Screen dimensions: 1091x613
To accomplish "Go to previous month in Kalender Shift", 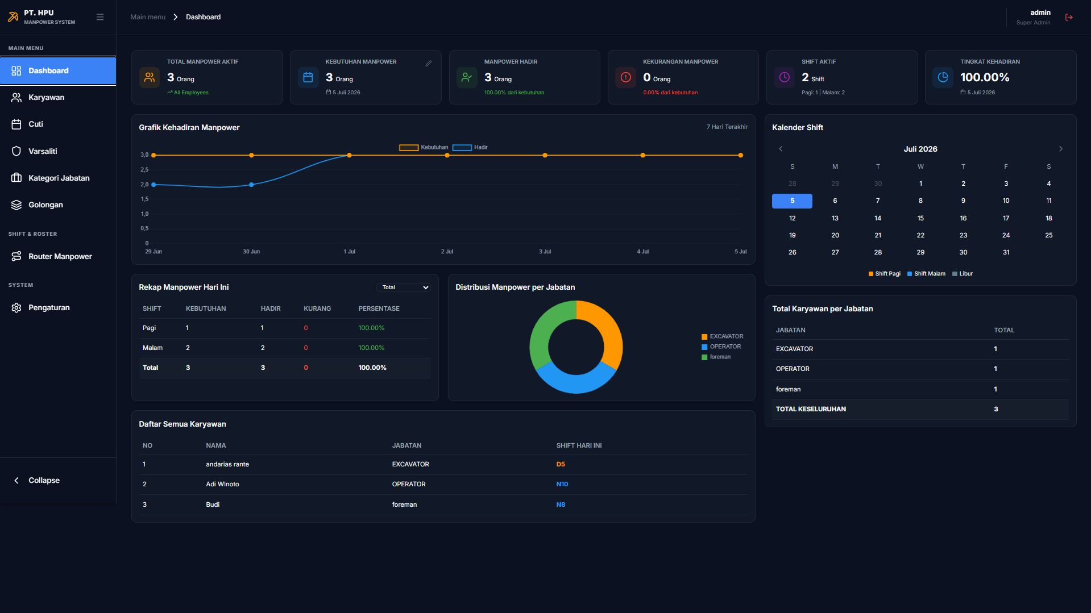I will click(x=781, y=149).
